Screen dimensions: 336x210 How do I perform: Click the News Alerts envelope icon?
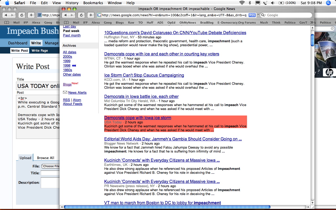65,92
